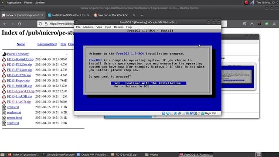Viewport: 279px width, 157px height.
Task: Open the VirtualBox Help menu
Action: pos(129,27)
